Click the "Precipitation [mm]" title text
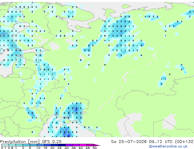The width and height of the screenshot is (194, 149). coord(20,142)
